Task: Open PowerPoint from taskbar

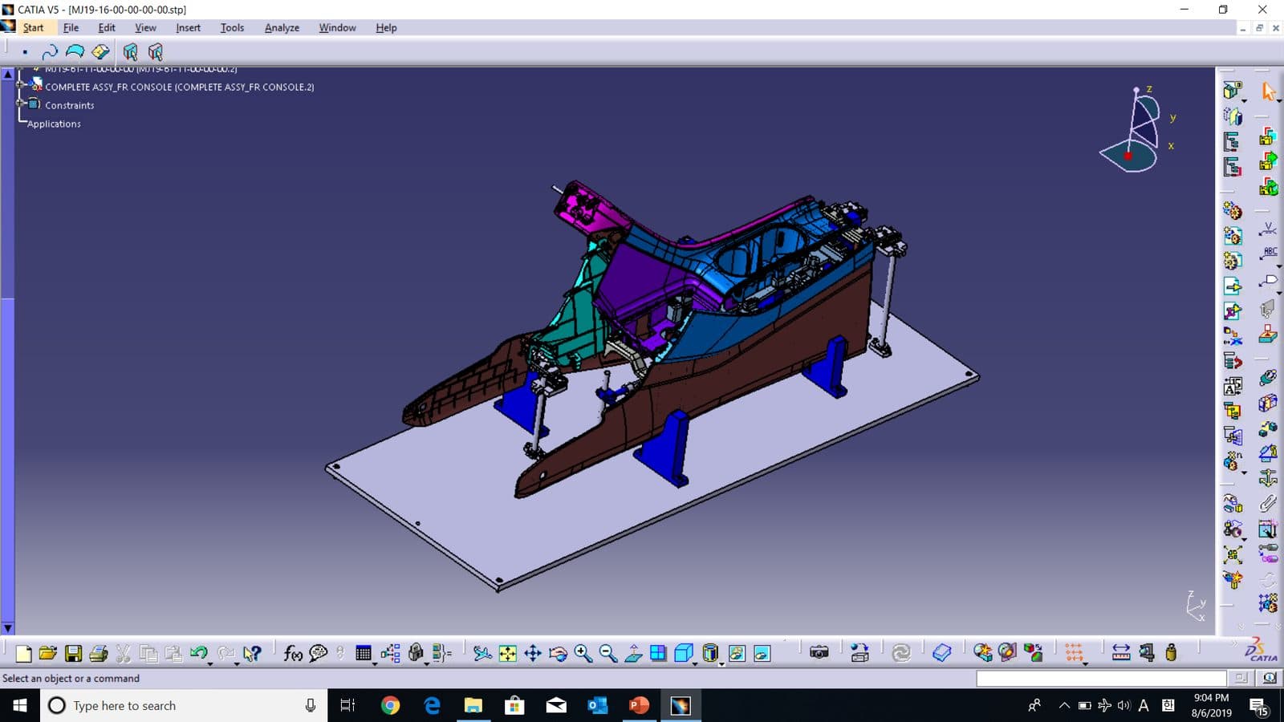Action: pyautogui.click(x=639, y=705)
